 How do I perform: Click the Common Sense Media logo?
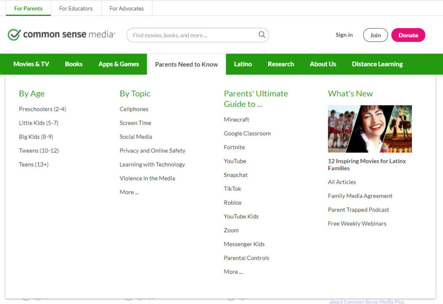[61, 35]
